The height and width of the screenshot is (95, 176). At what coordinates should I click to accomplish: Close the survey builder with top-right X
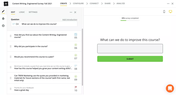(172, 4)
